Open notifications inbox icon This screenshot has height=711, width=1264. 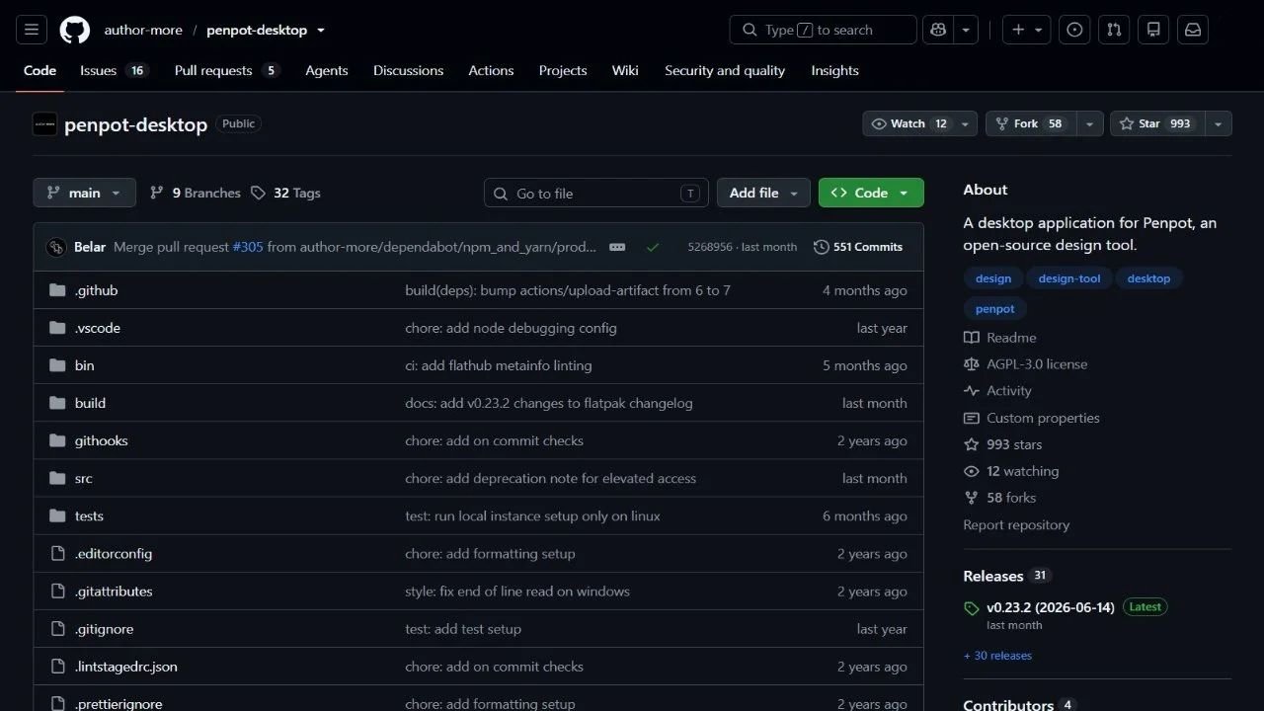click(1193, 30)
